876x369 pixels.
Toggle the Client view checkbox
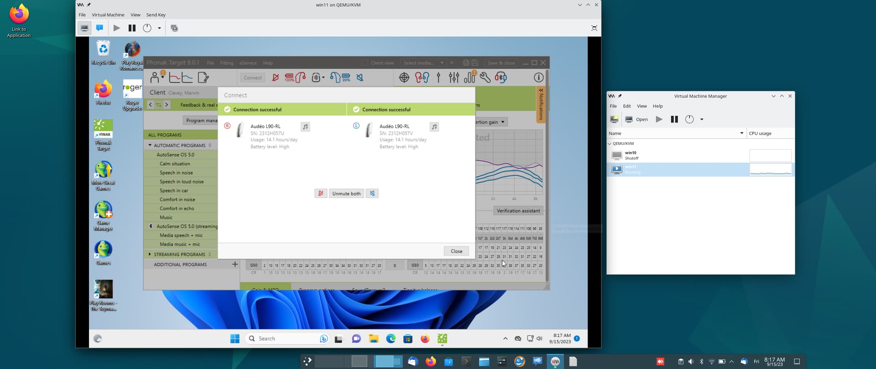pyautogui.click(x=365, y=63)
